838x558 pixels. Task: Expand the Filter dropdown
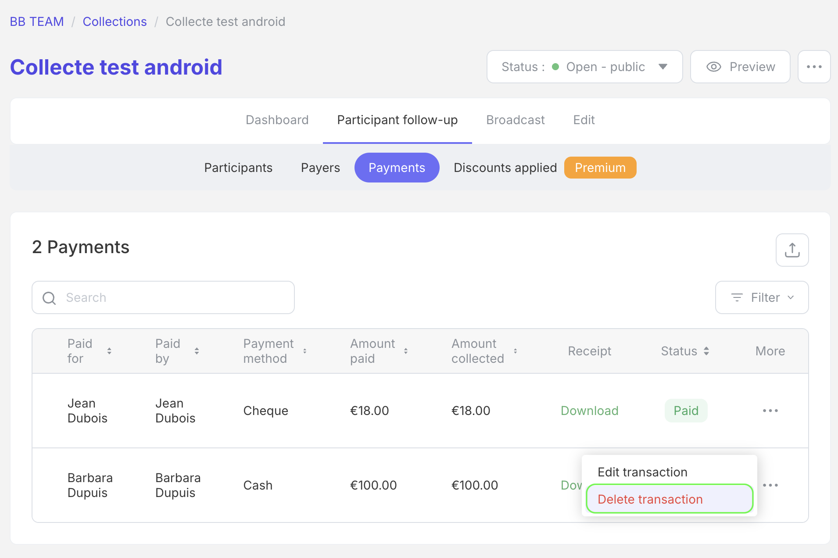click(x=791, y=297)
